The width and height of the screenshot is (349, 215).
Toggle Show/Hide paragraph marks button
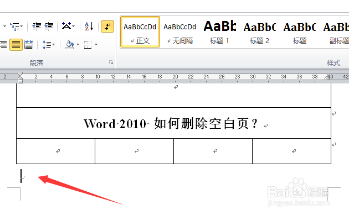[x=107, y=27]
